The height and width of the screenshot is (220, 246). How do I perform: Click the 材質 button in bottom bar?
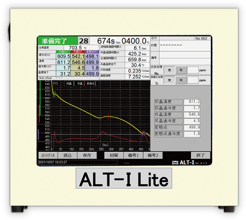pos(114,155)
